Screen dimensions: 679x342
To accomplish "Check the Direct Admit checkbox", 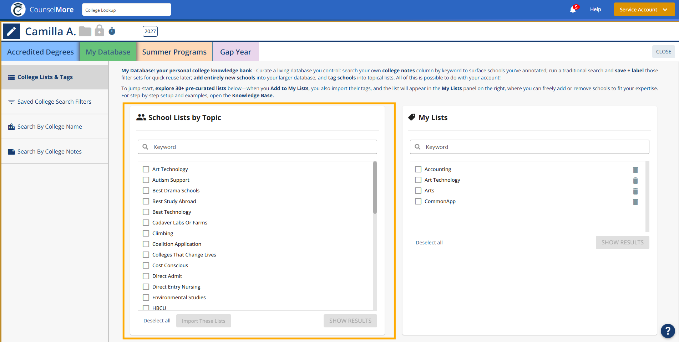I will 146,276.
